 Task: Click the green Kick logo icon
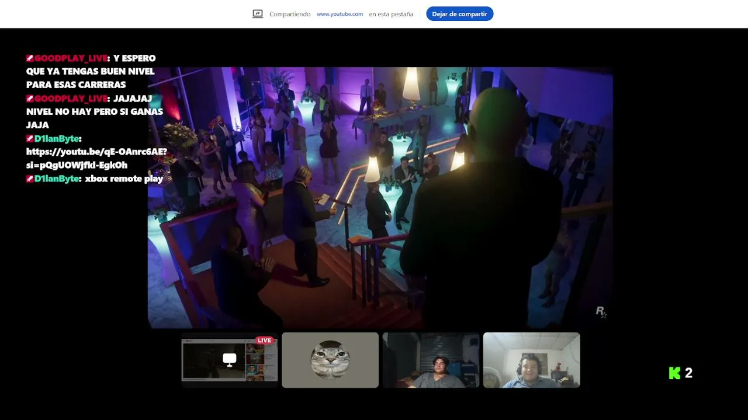point(675,373)
